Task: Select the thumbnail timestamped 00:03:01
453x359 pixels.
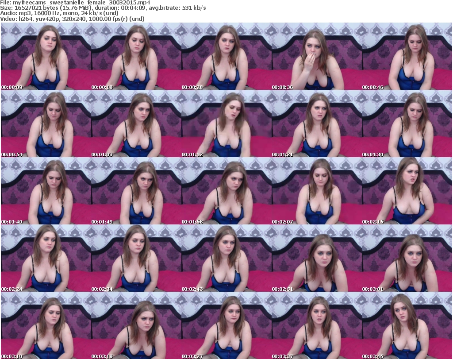Action: coord(407,258)
